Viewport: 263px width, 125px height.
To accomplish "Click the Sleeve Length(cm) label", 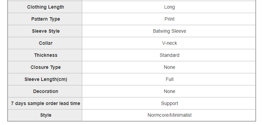I will point(46,80).
